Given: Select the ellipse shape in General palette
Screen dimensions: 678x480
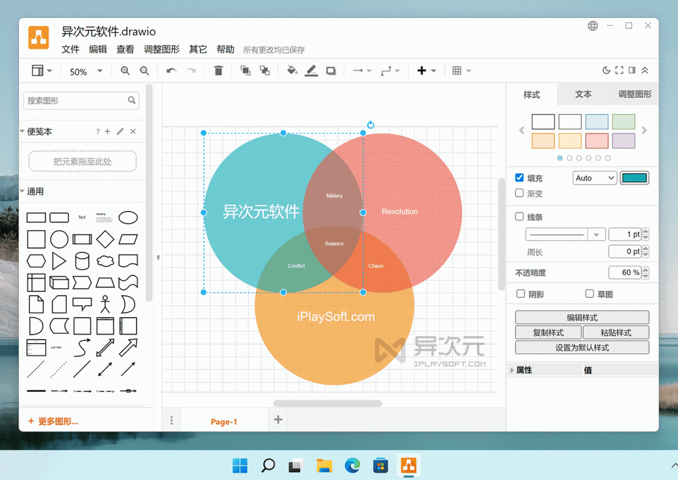Looking at the screenshot, I should click(x=128, y=217).
